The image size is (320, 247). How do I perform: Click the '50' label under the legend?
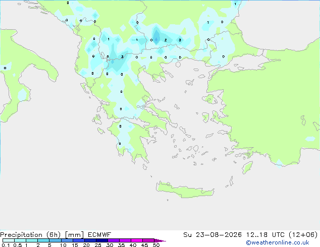[x=156, y=245]
